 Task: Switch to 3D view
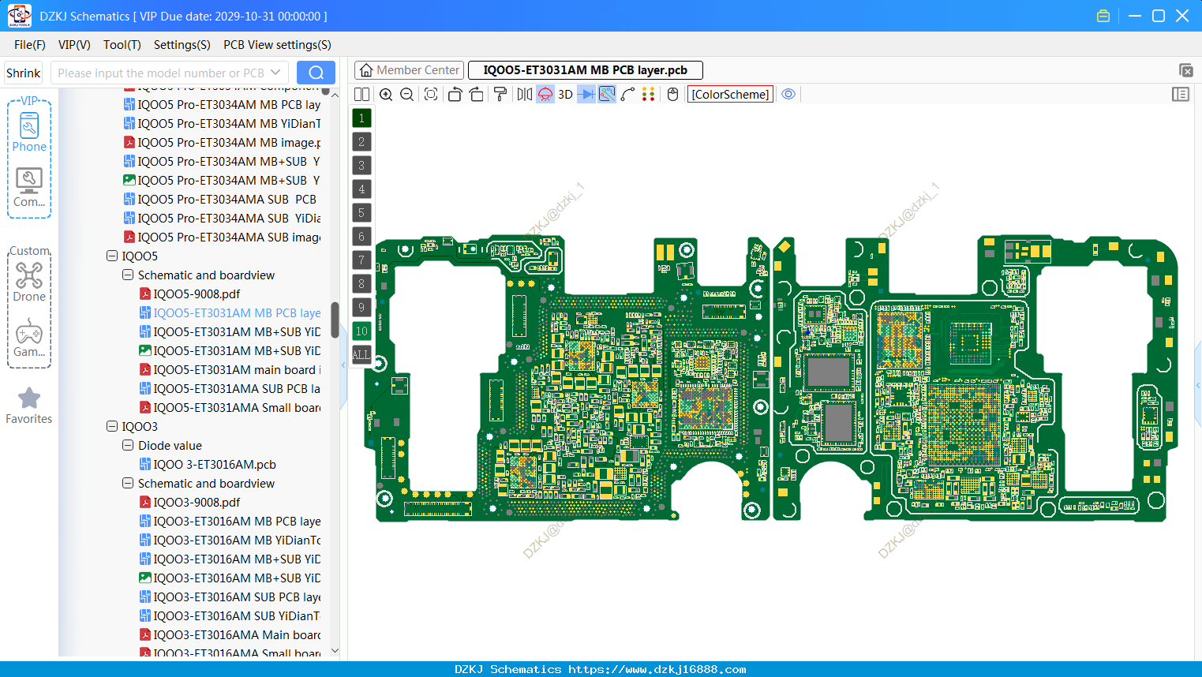(x=565, y=95)
